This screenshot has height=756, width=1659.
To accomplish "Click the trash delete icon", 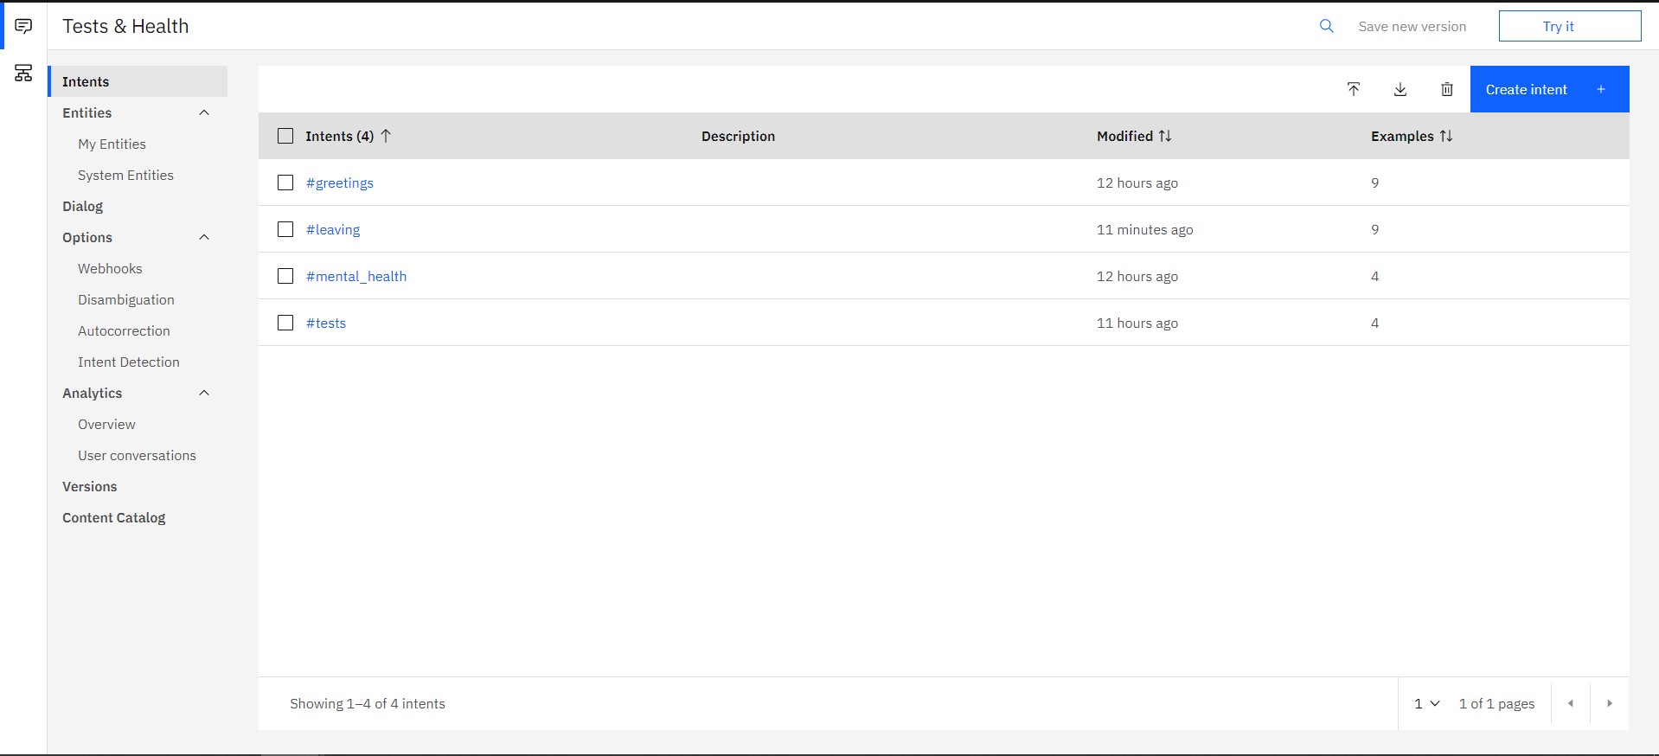I will [1447, 89].
